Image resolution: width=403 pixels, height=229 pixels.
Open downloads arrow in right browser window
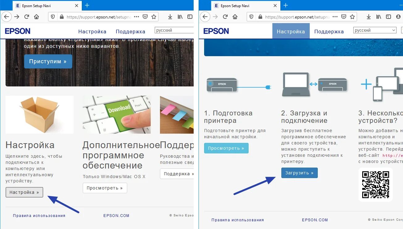369,17
